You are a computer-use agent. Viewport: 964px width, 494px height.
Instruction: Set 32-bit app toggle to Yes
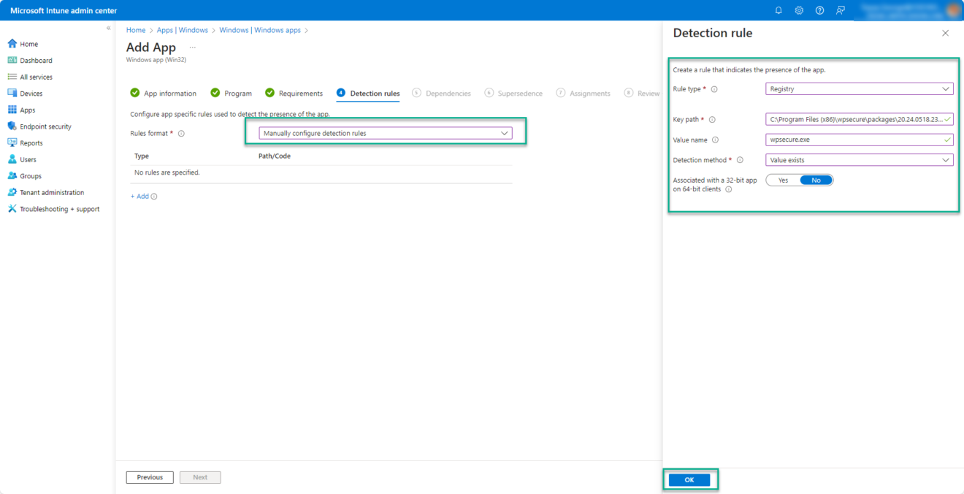pos(782,180)
